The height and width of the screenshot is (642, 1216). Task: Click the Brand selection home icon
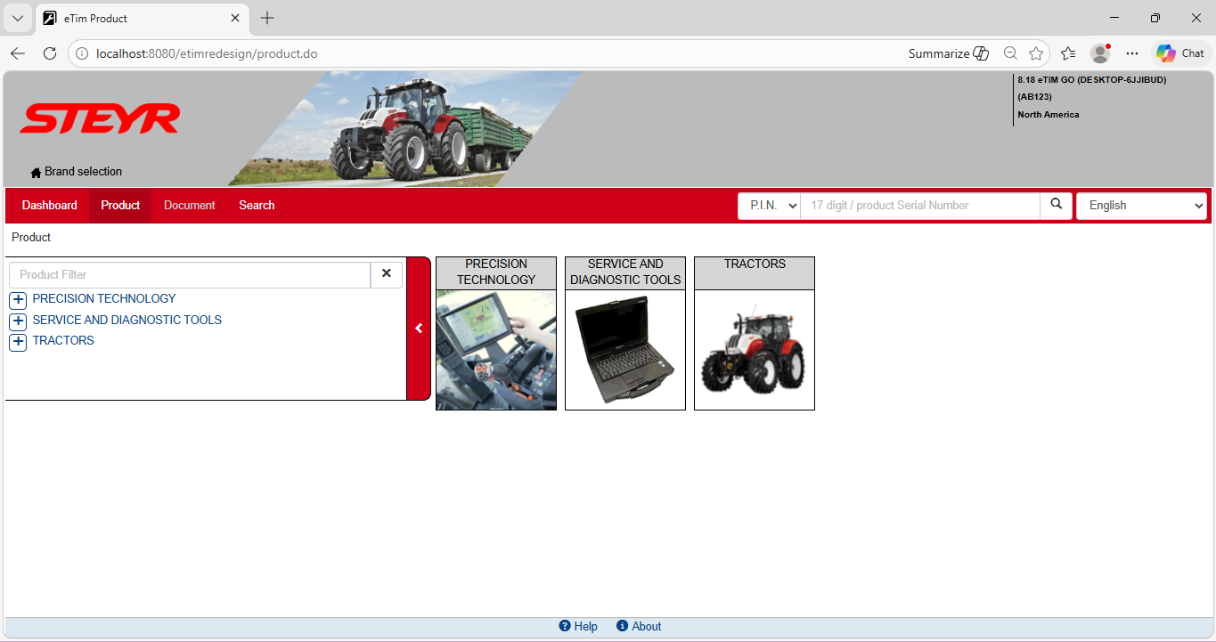36,172
